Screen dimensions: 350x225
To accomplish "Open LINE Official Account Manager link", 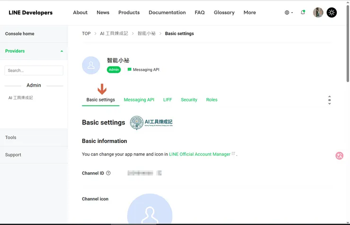I will [200, 154].
